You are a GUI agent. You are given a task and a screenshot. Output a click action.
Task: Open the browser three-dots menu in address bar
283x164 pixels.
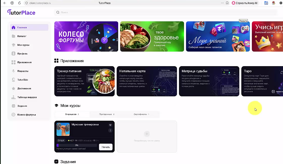(222, 3)
